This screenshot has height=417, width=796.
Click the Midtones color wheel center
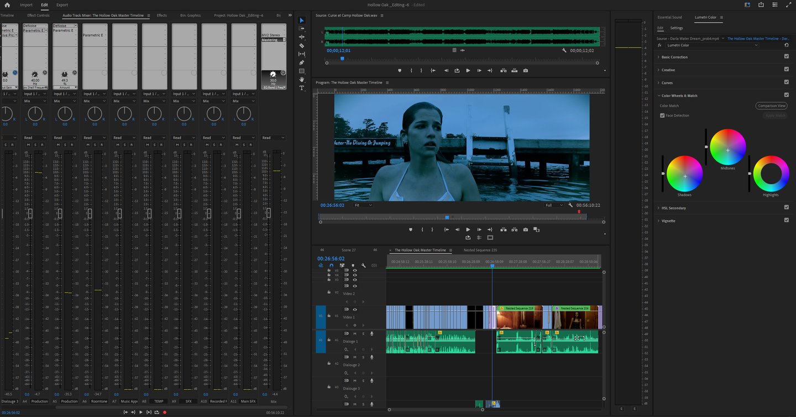click(x=727, y=150)
